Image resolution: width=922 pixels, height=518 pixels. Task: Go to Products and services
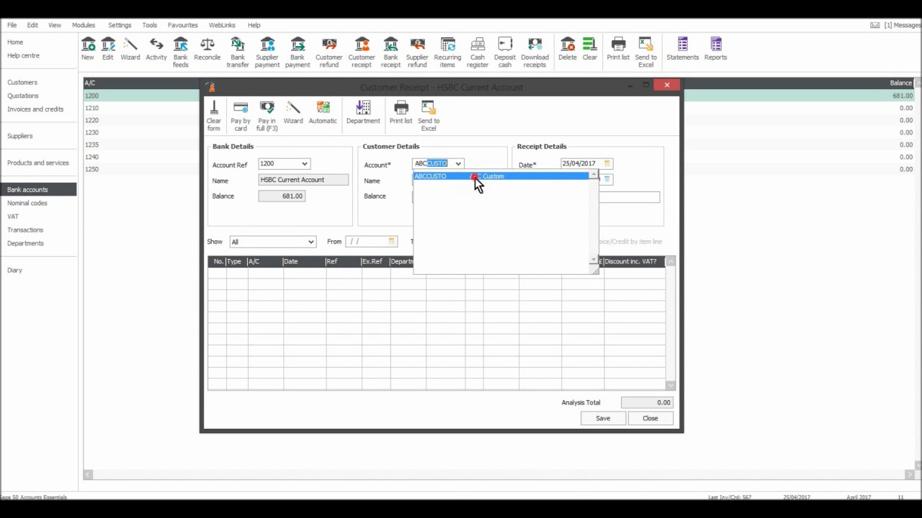coord(38,163)
